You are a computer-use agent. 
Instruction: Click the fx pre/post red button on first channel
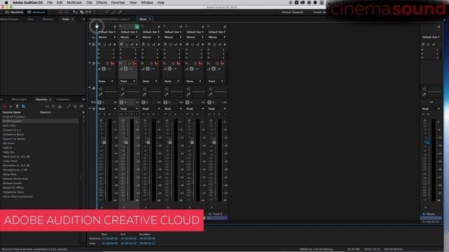(x=112, y=64)
